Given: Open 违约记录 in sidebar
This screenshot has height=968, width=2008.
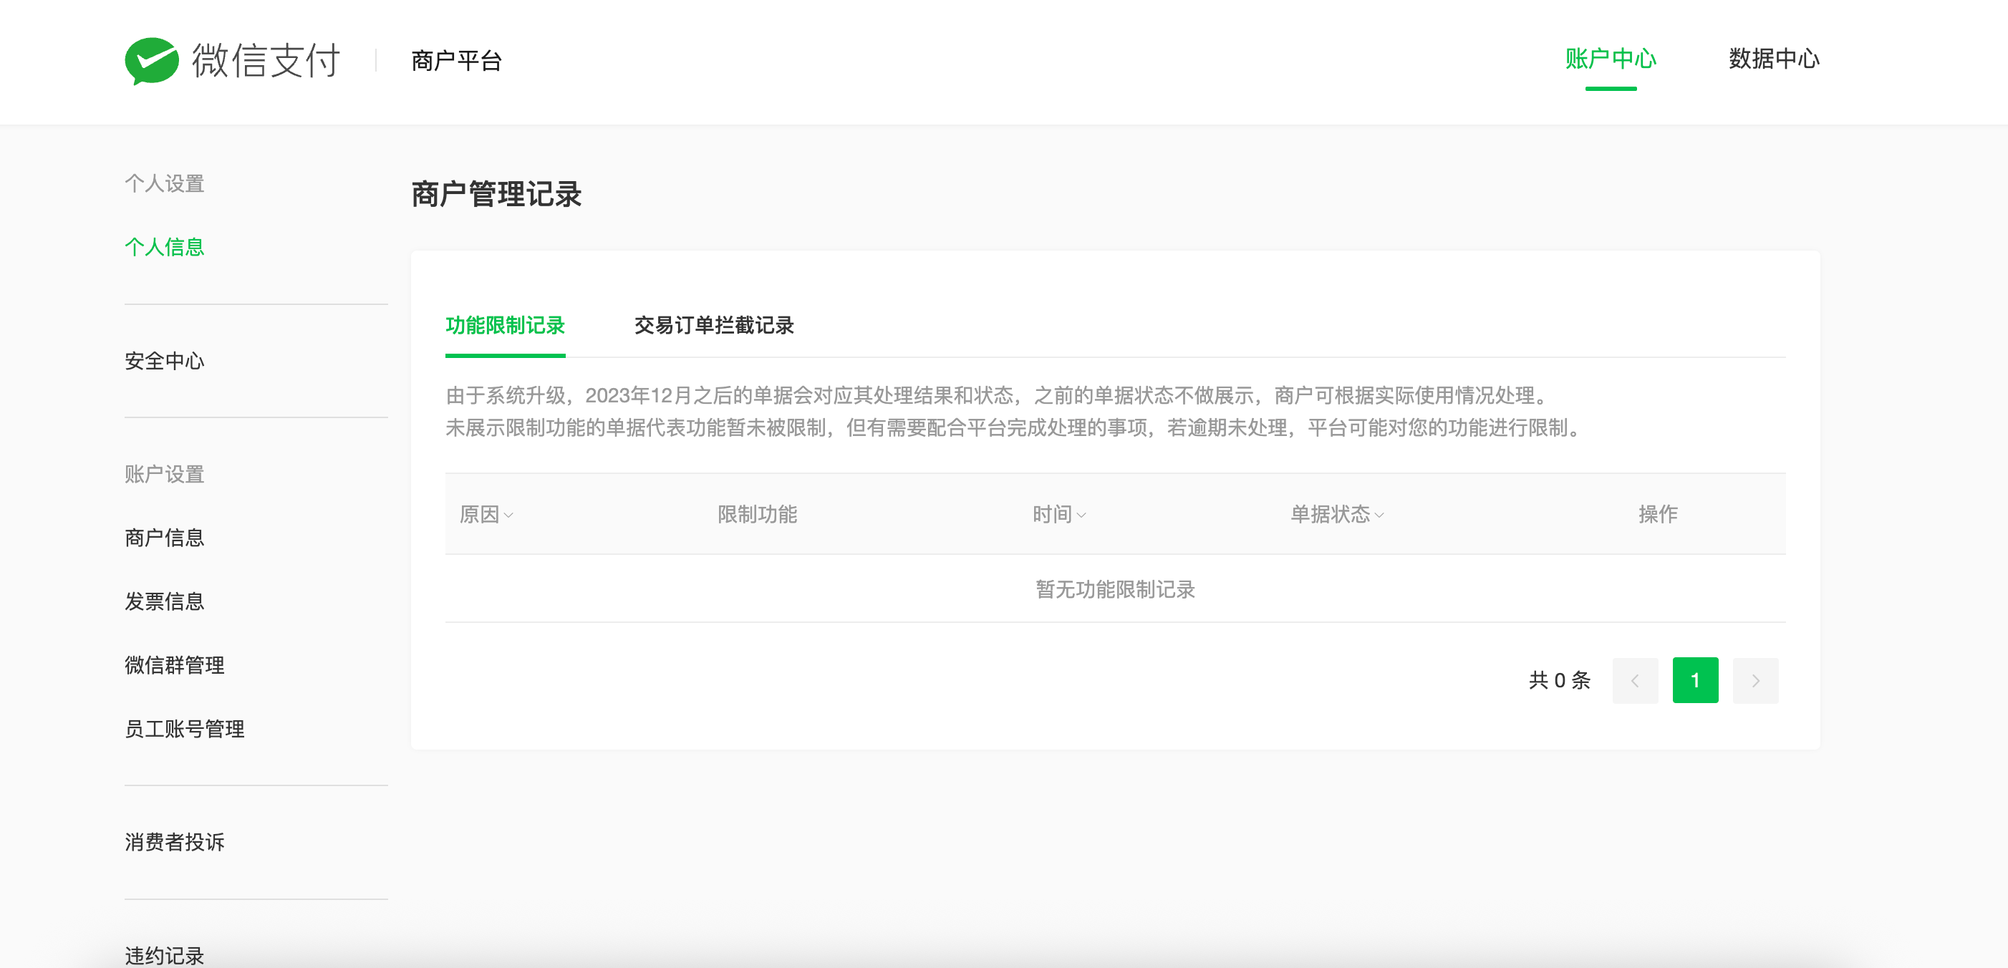Looking at the screenshot, I should (x=165, y=954).
